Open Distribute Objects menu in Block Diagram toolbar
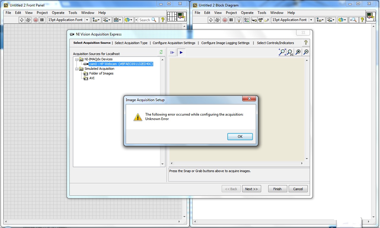Screen dimensions: 380x228 pyautogui.click(x=331, y=20)
